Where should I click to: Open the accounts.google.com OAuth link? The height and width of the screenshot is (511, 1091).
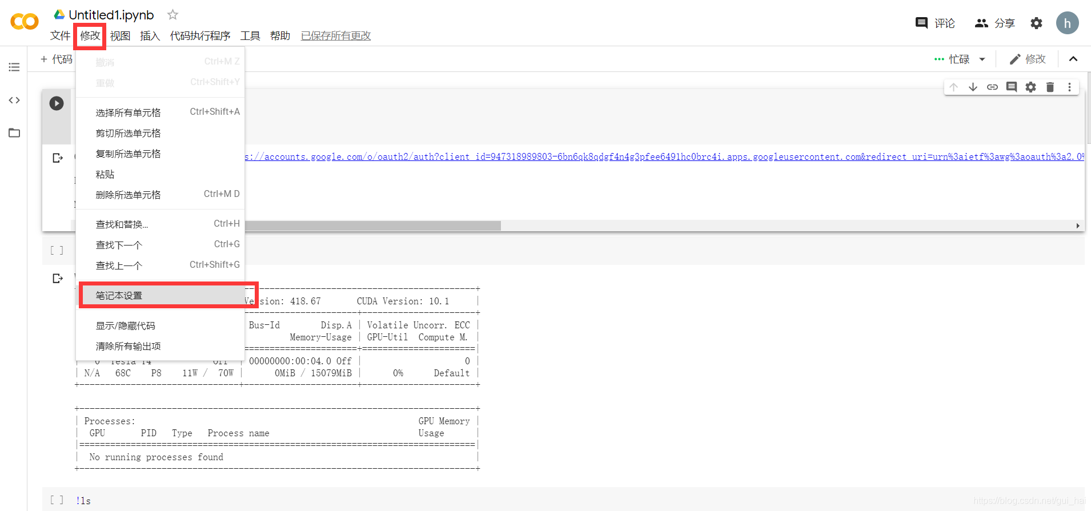(664, 156)
